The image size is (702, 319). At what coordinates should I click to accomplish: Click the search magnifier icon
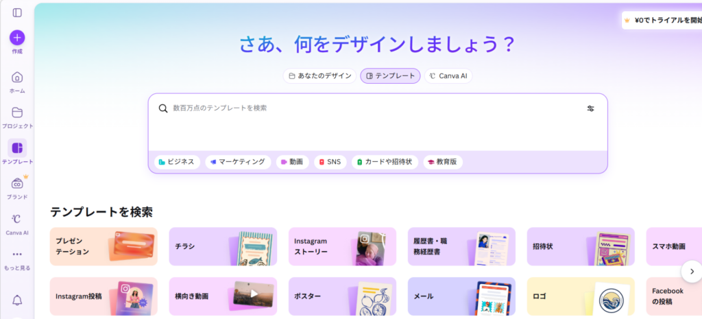(x=163, y=108)
